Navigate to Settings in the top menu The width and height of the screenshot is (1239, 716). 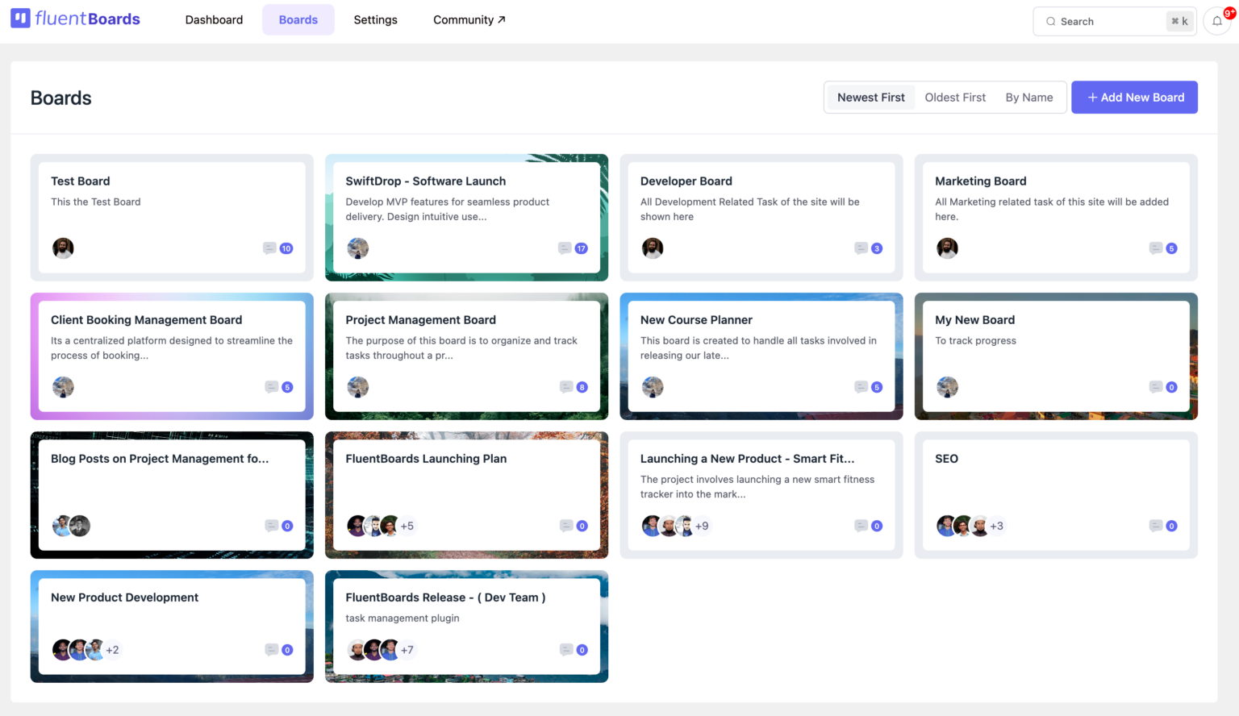(x=376, y=19)
